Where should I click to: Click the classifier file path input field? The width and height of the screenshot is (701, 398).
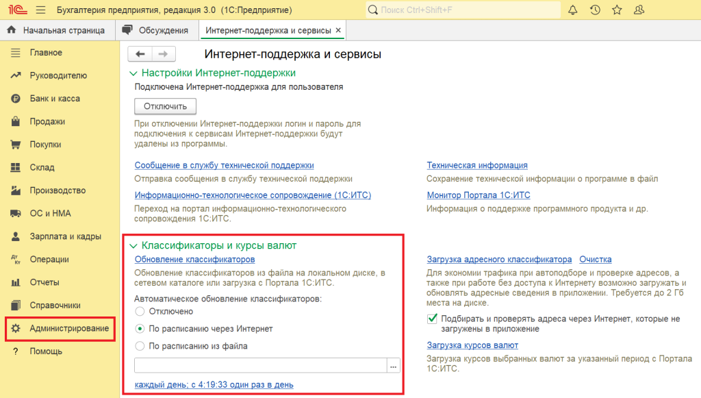260,366
